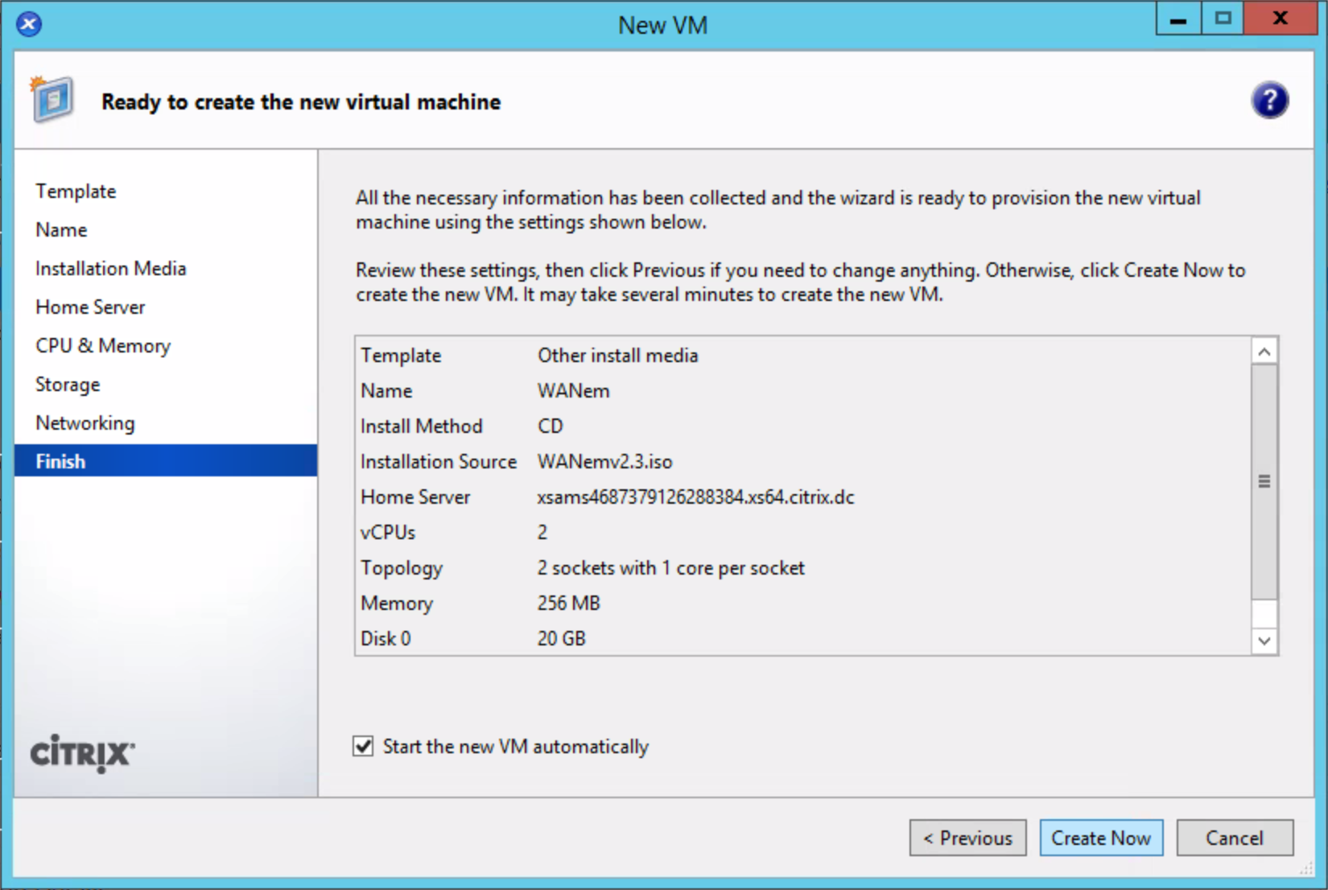Open the Name wizard step

pyautogui.click(x=61, y=230)
